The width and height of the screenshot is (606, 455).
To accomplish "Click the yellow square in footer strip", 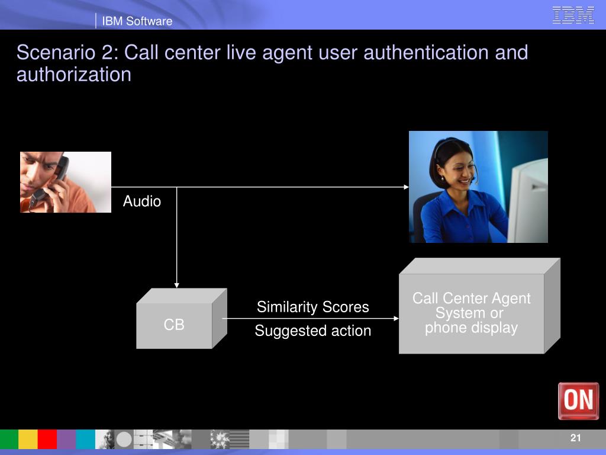I will tap(28, 439).
